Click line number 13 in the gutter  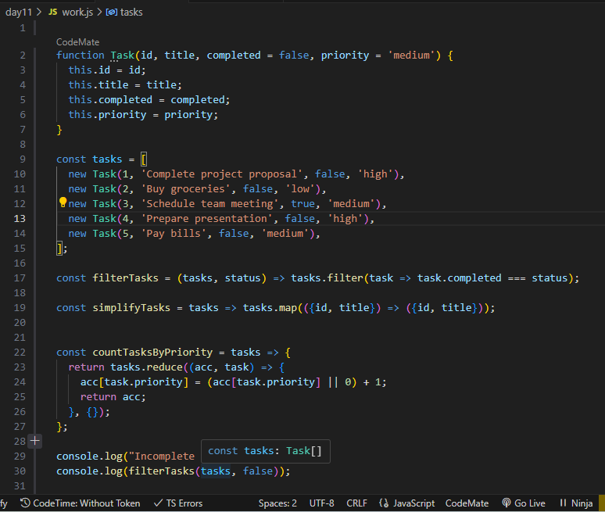tap(20, 218)
